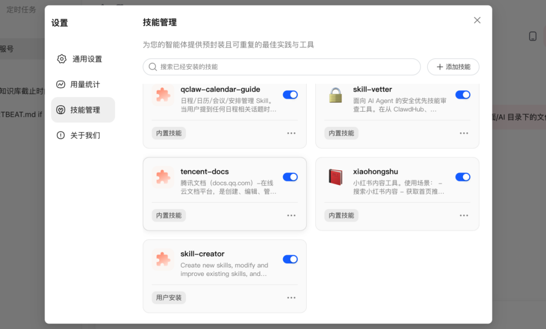Click the skill-creator puzzle piece icon
The image size is (546, 329).
(163, 260)
